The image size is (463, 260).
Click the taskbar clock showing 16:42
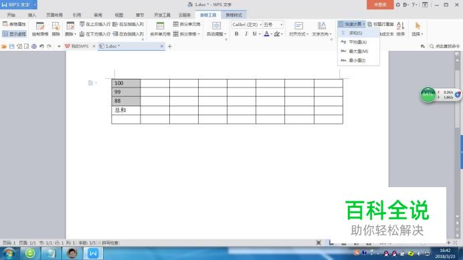tap(446, 253)
